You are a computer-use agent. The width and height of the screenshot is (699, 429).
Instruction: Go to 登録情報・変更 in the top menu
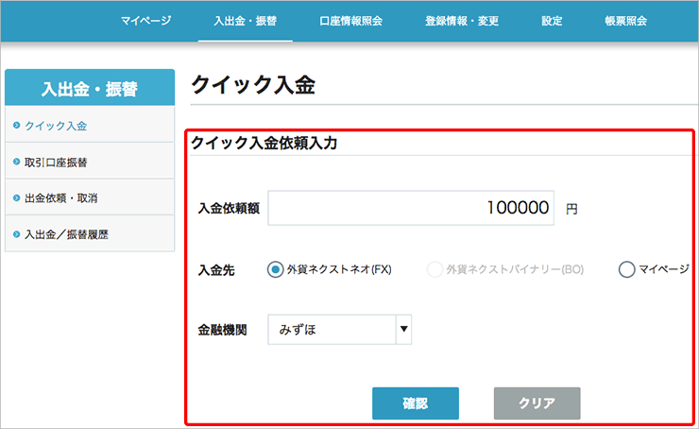462,20
